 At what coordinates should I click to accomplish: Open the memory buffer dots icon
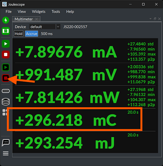pyautogui.click(x=6, y=91)
